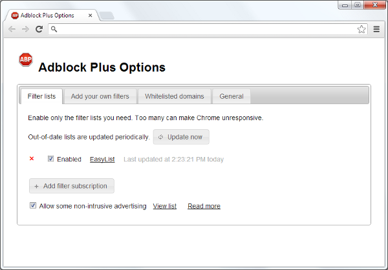
Task: Remove EasyList using the red X icon
Action: pyautogui.click(x=32, y=158)
